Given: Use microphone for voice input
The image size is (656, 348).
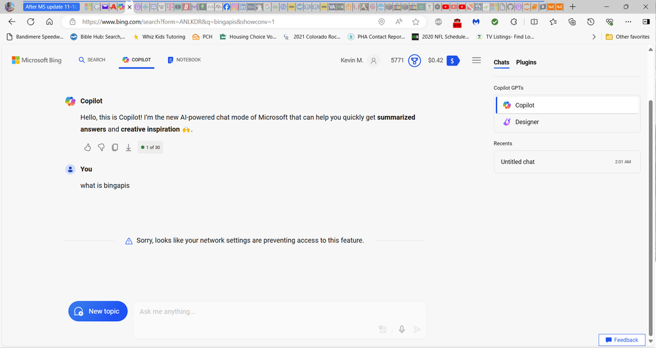Looking at the screenshot, I should click(x=402, y=329).
